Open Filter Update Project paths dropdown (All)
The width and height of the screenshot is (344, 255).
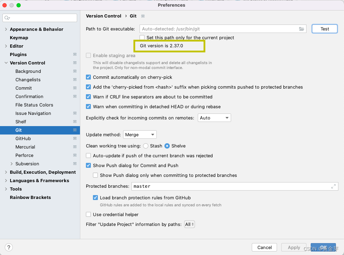coord(190,224)
